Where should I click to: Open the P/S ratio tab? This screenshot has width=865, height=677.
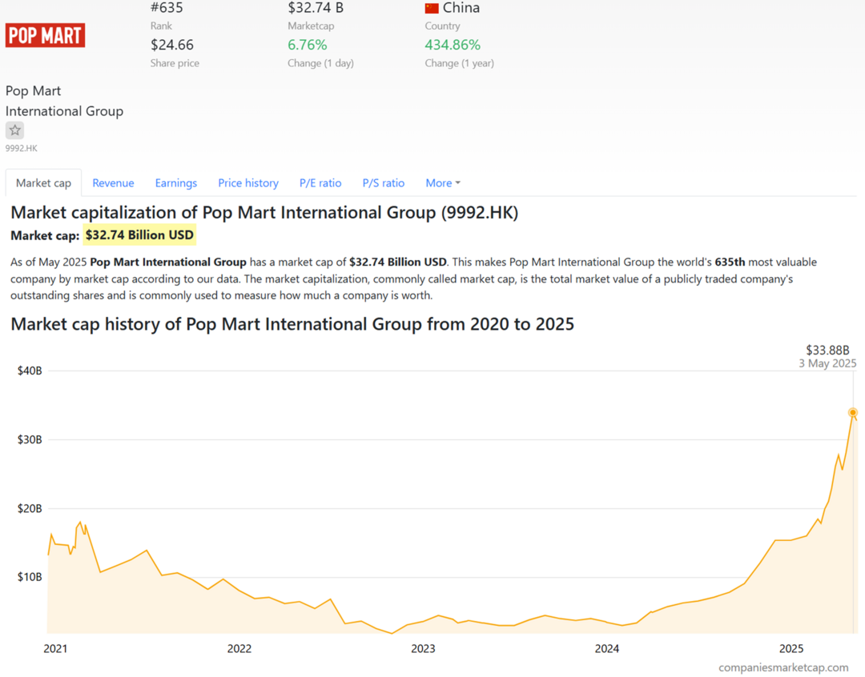pyautogui.click(x=384, y=183)
